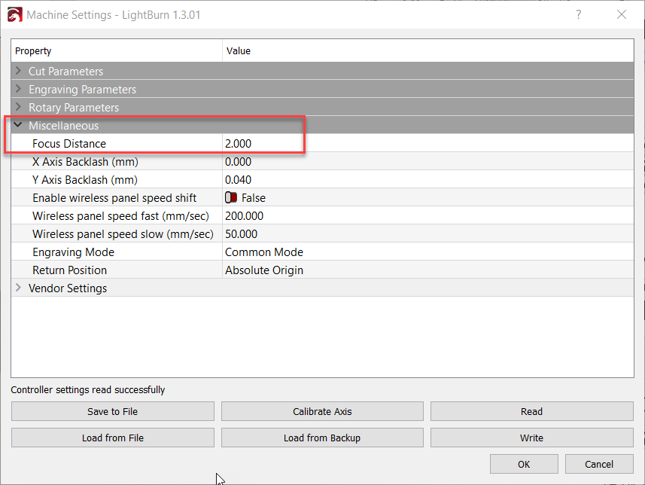Select the Enable wireless panel speed shift label

(x=114, y=198)
